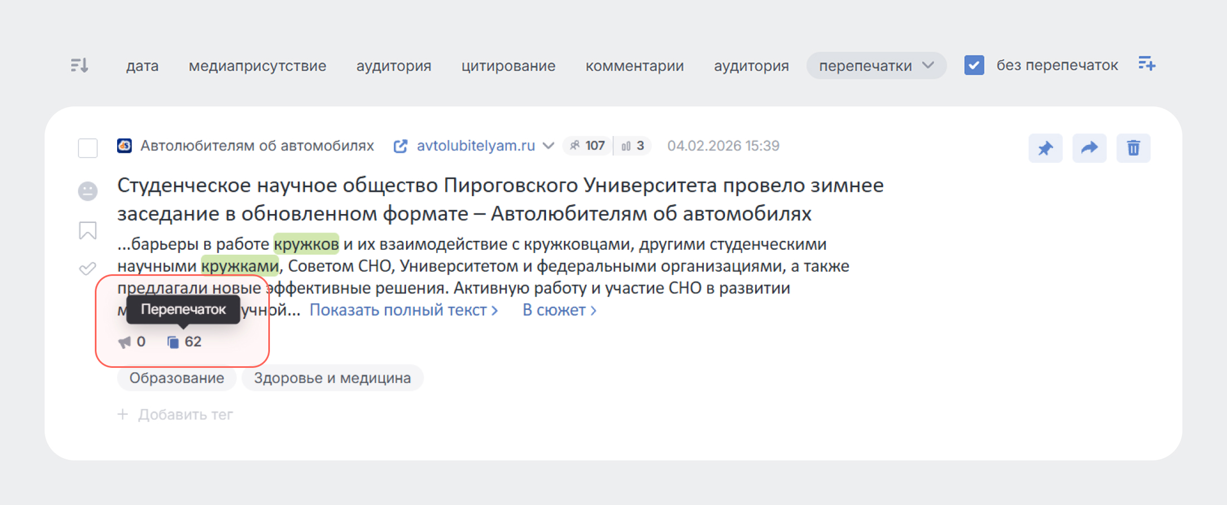Click the sort order direction icon

pyautogui.click(x=79, y=66)
